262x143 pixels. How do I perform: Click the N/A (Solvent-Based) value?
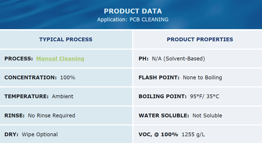click(178, 59)
